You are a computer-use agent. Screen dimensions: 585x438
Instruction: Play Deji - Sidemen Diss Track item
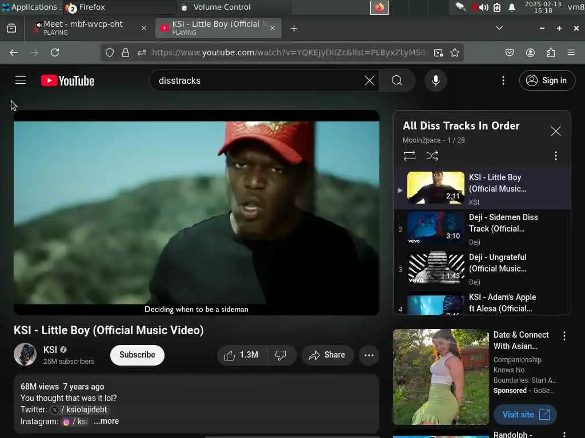coord(482,229)
